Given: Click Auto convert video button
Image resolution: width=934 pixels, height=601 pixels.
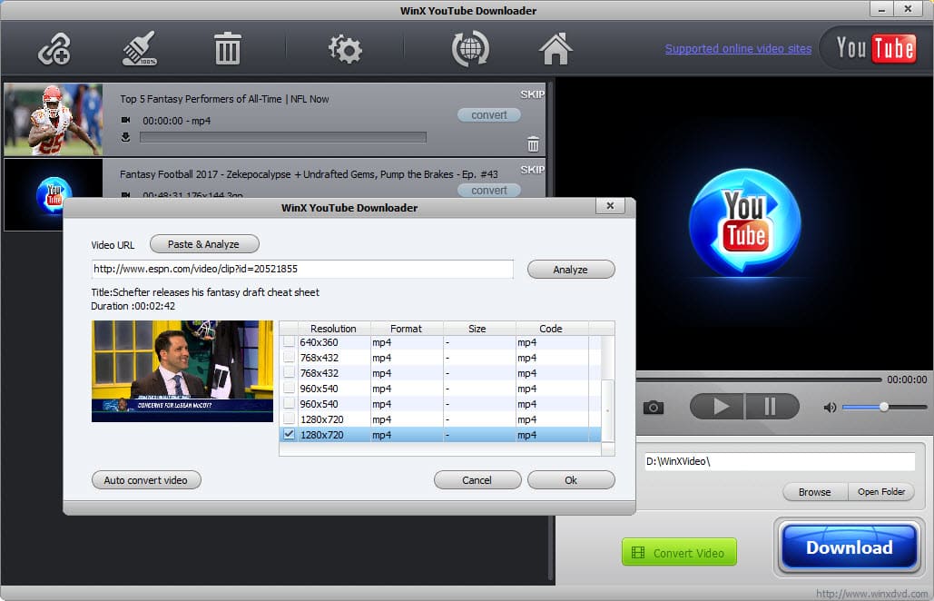Looking at the screenshot, I should tap(146, 480).
